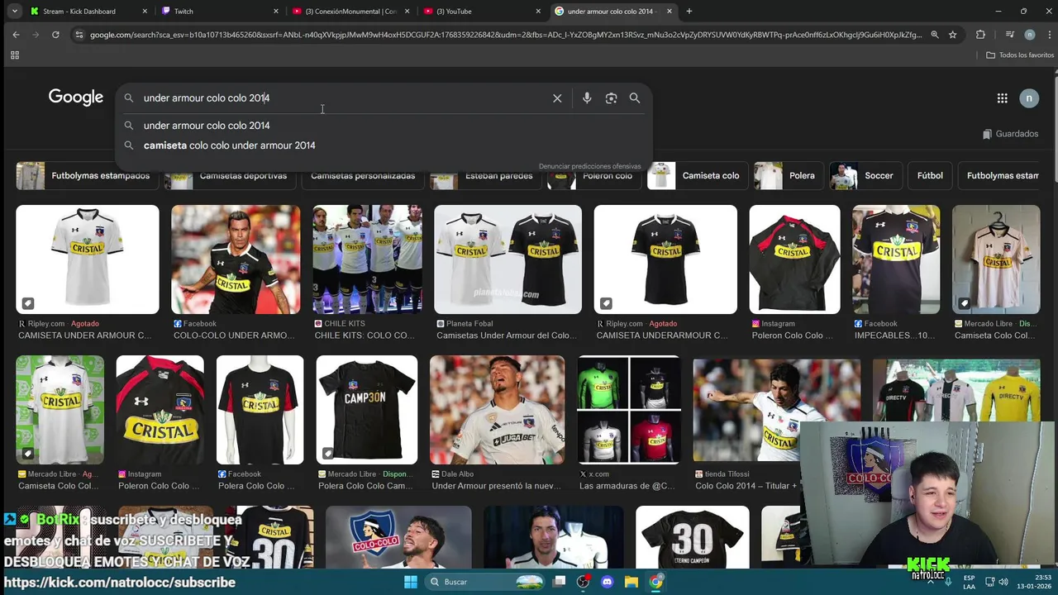
Task: Open Instagram Poleron Colo Colo long-sleeve image
Action: 794,259
